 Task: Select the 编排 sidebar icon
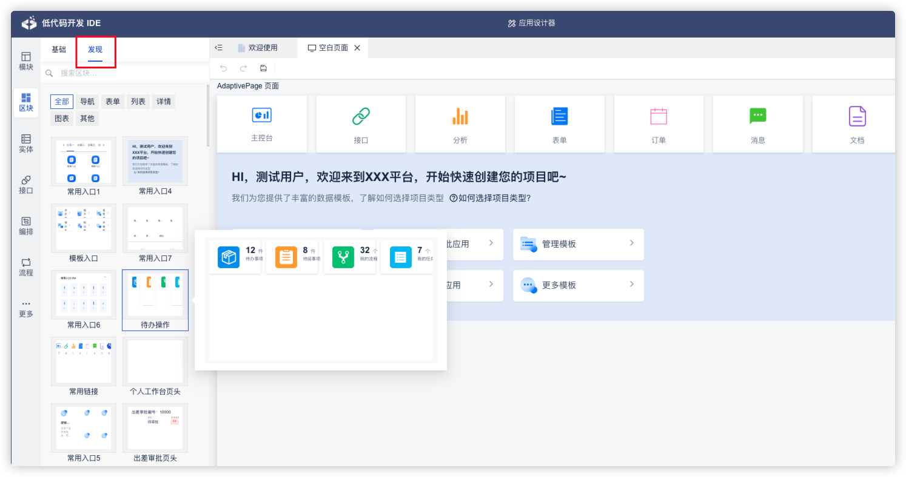click(26, 226)
